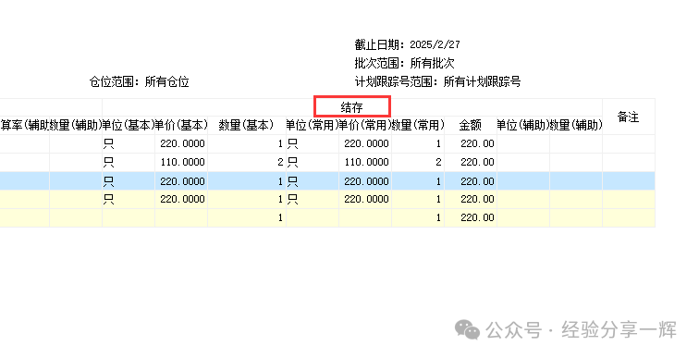The width and height of the screenshot is (699, 358).
Task: Click the 数量(基本) column header
Action: (247, 125)
